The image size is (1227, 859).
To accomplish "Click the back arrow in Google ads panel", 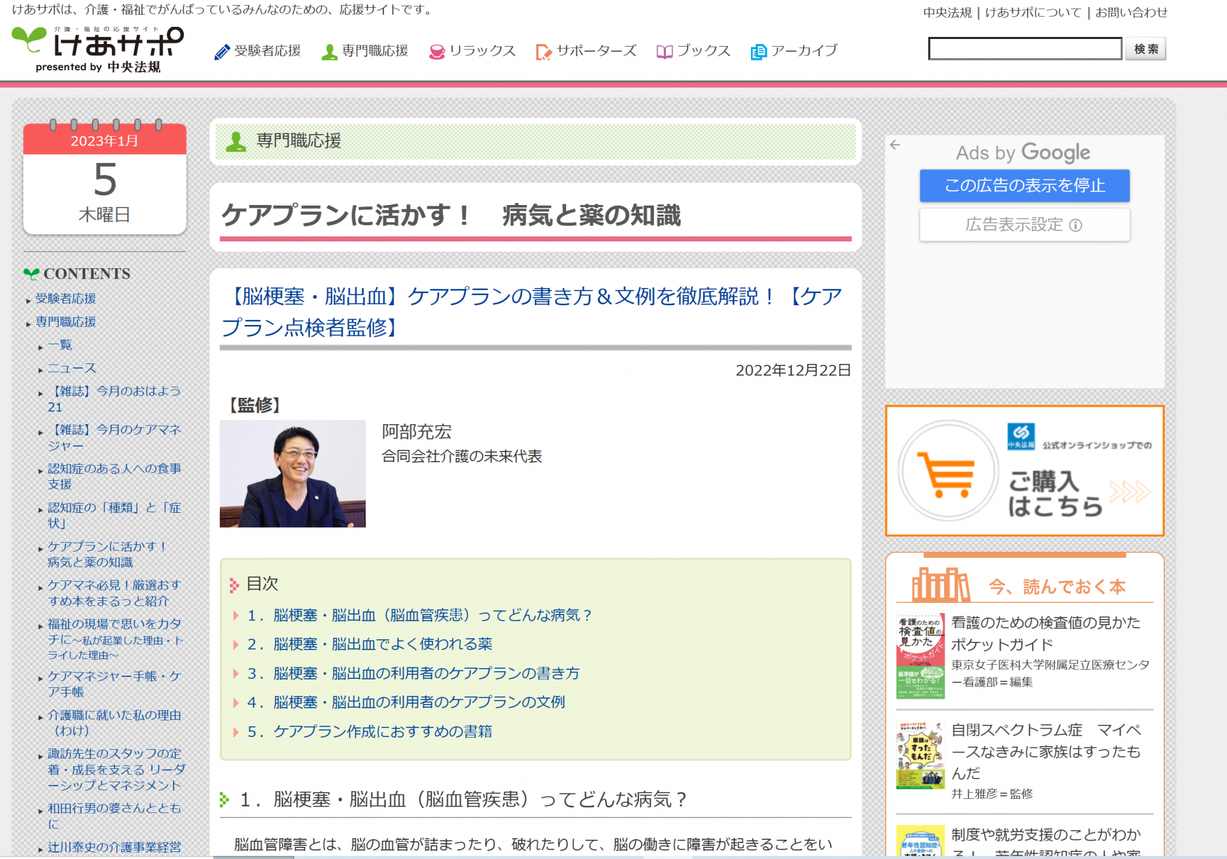I will point(895,145).
